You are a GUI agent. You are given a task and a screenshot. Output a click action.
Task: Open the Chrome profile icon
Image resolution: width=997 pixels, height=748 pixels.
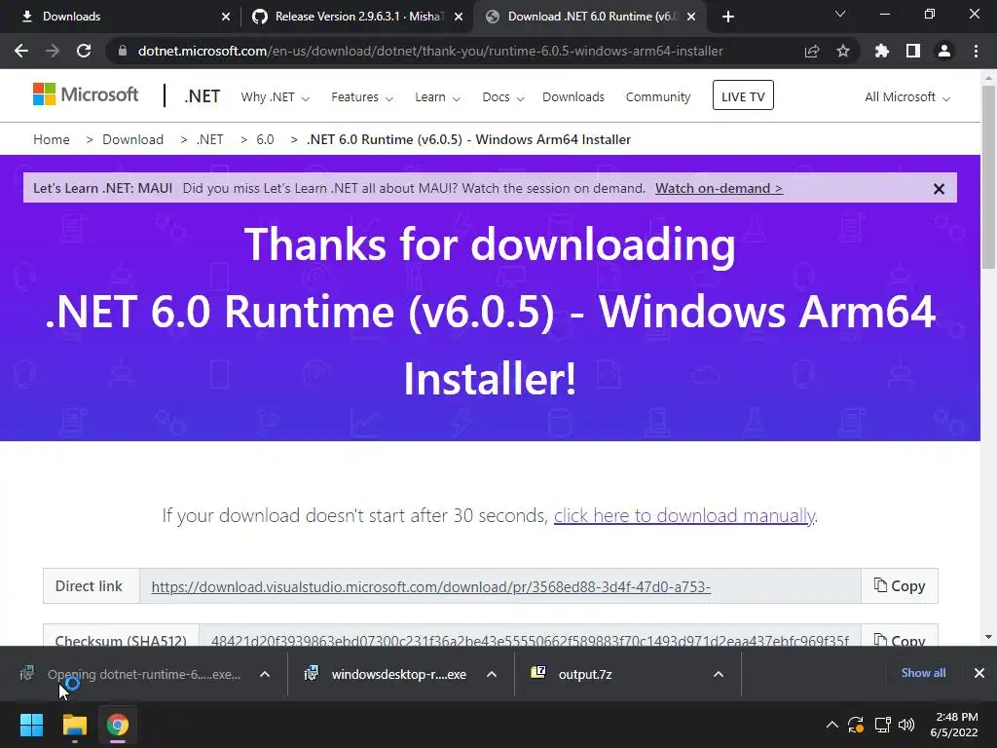click(944, 51)
